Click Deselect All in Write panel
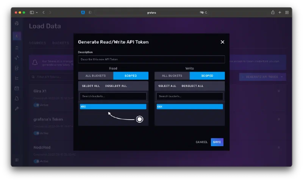303x181 pixels. point(192,86)
